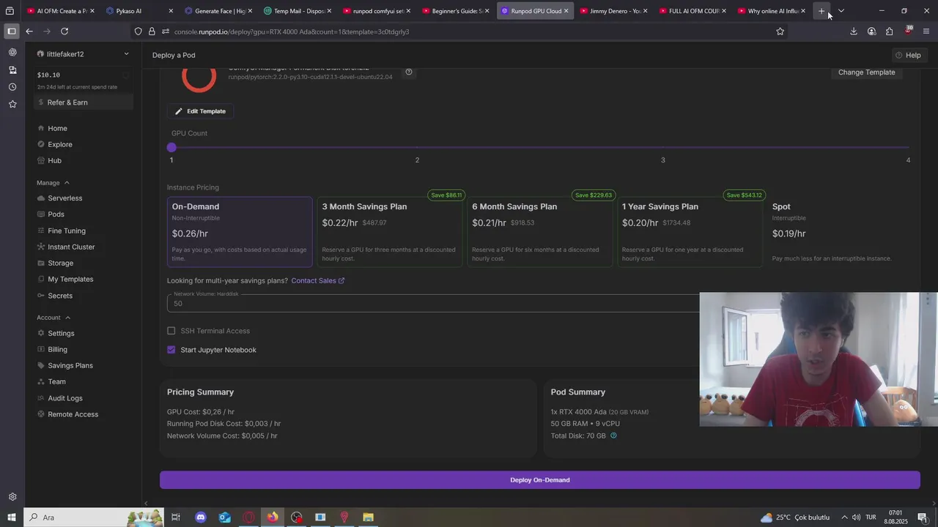Click the Edit Template button
Image resolution: width=938 pixels, height=527 pixels.
pyautogui.click(x=200, y=111)
